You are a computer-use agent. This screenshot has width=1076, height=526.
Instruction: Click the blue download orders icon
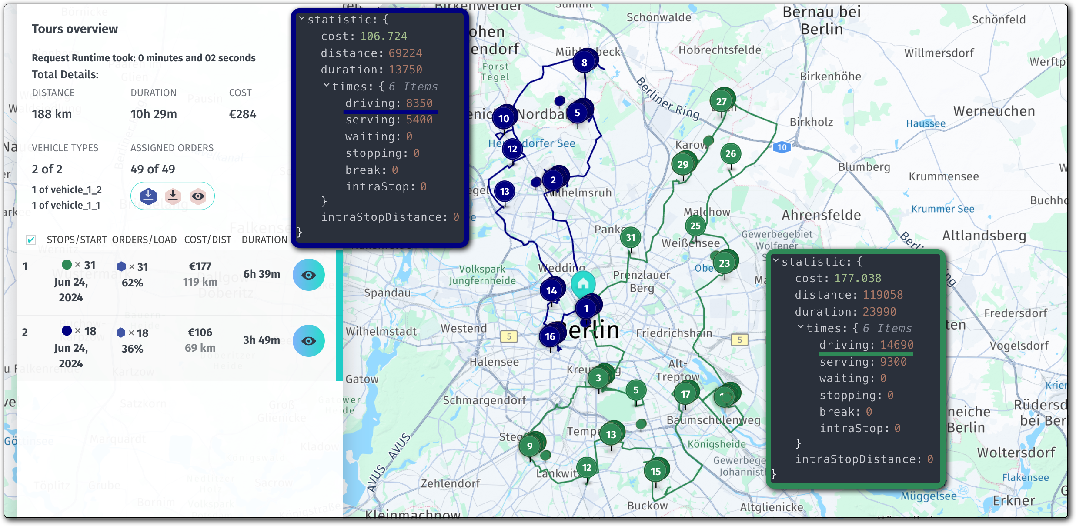pyautogui.click(x=148, y=196)
